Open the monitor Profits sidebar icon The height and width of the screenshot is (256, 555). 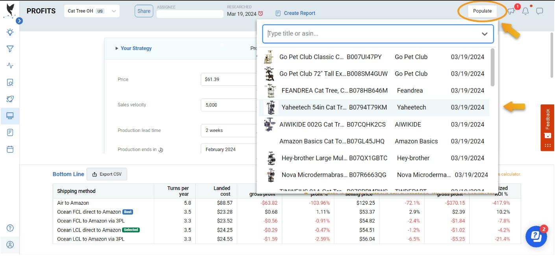pos(10,116)
